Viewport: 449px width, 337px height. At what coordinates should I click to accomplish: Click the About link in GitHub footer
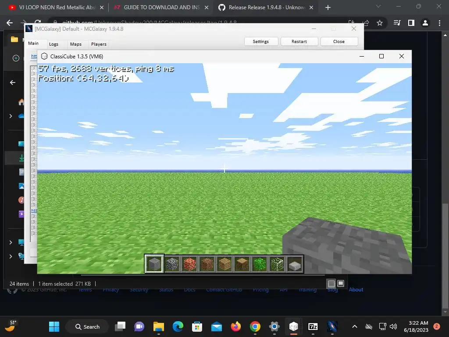point(356,290)
